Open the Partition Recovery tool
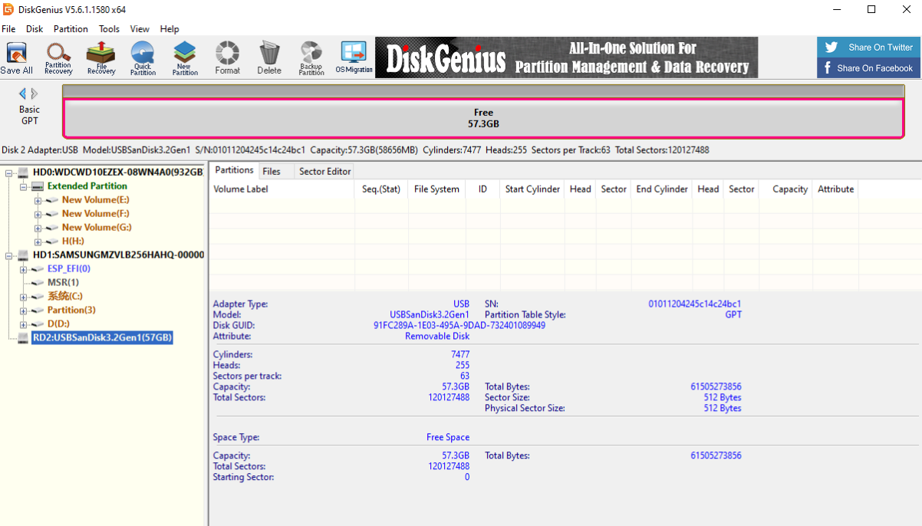This screenshot has height=526, width=922. pos(58,58)
